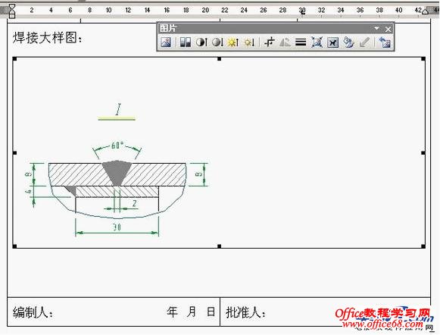Click the bottom-right picture sizing handle

pos(423,246)
